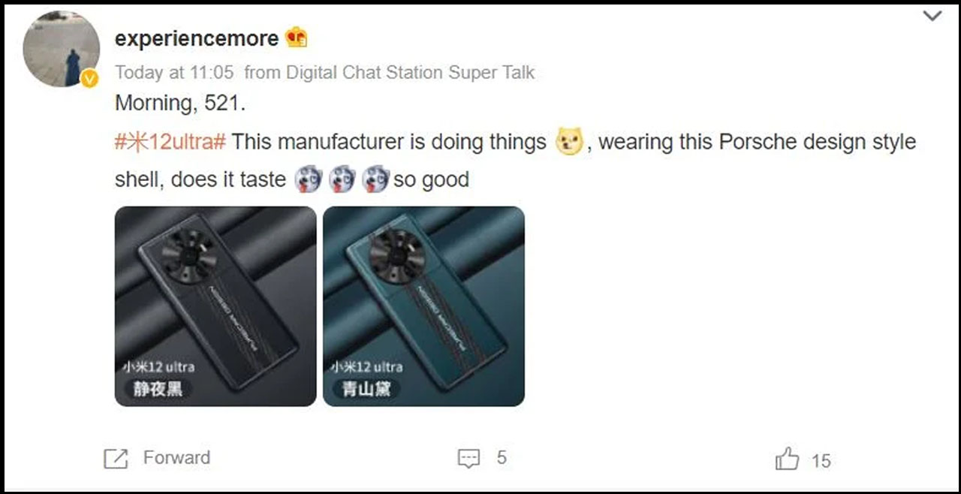This screenshot has width=961, height=494.
Task: Open the post options chevron menu
Action: tap(932, 17)
